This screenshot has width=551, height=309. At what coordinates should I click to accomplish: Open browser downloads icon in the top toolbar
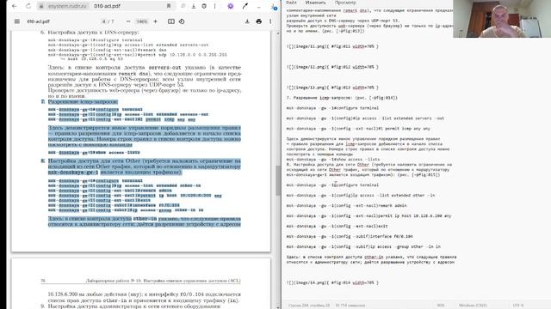point(194,6)
